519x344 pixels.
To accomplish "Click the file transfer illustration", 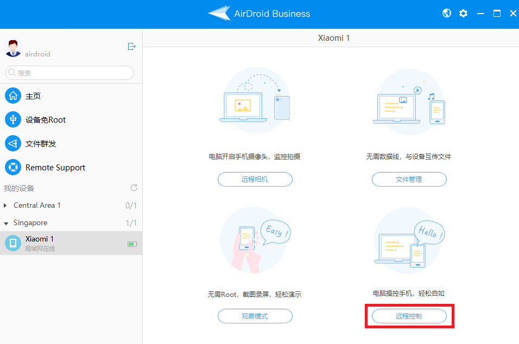I will point(409,102).
